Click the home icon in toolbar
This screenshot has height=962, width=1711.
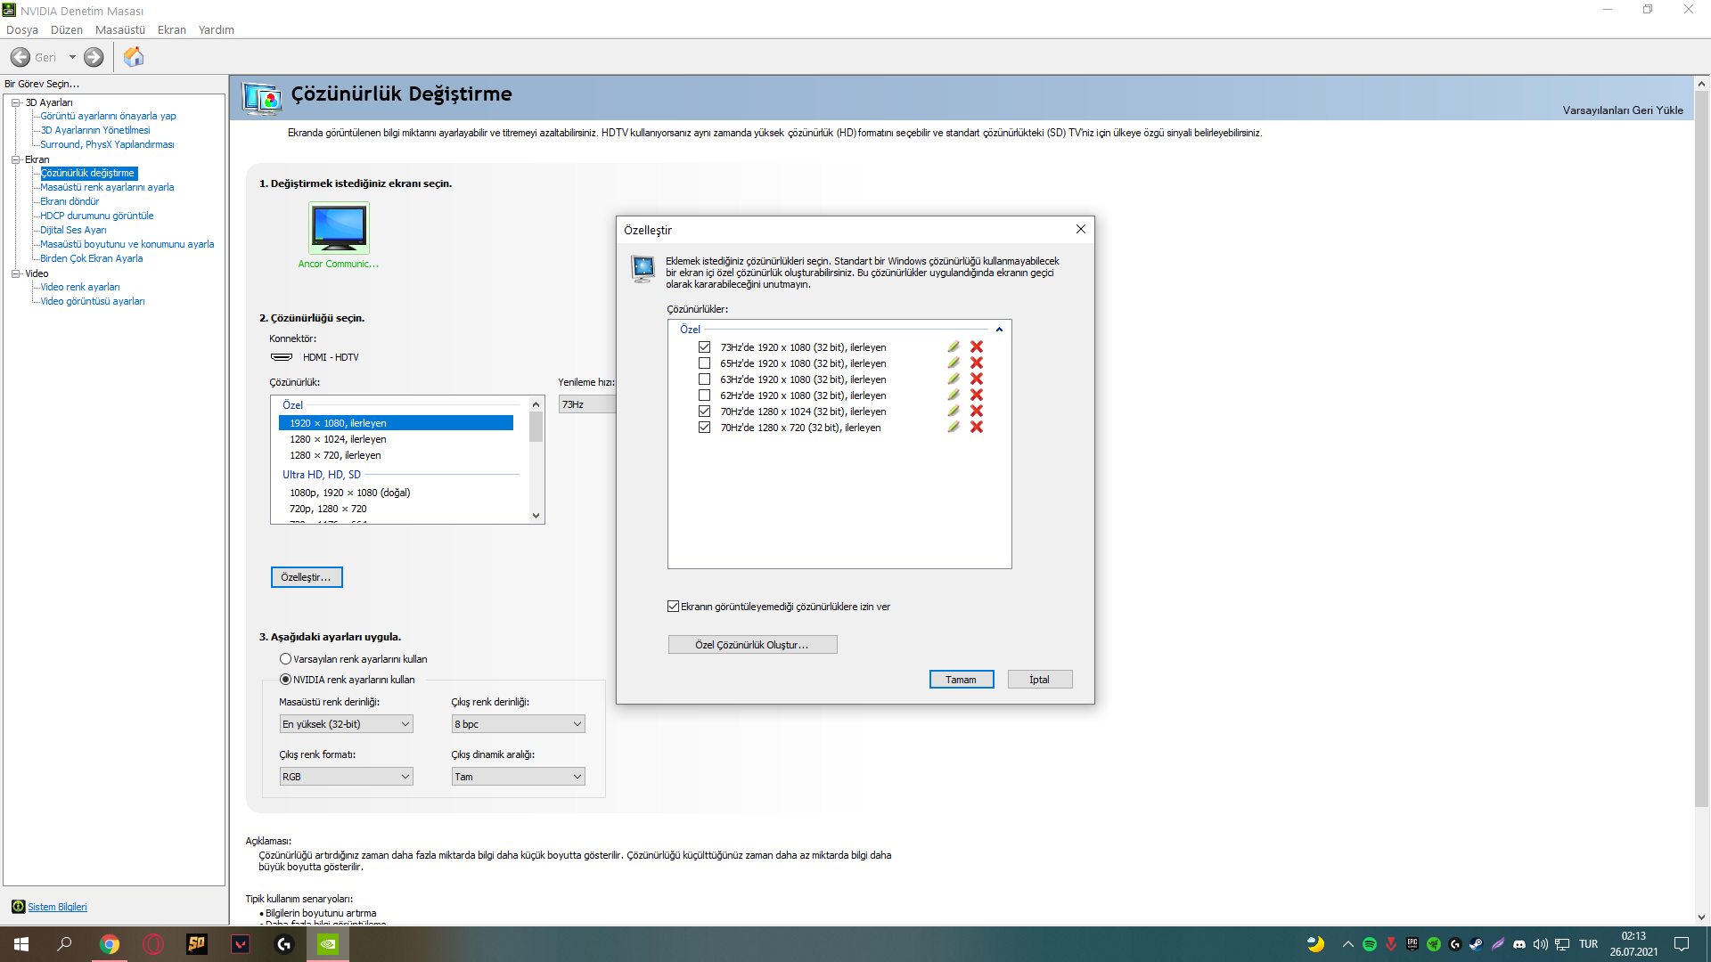134,57
